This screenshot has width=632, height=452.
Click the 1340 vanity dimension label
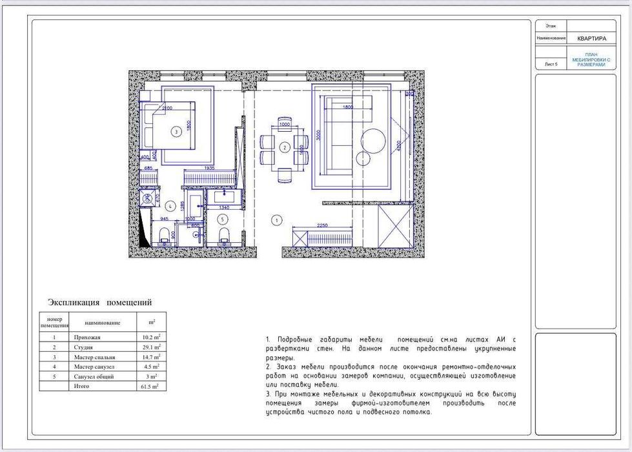224,208
